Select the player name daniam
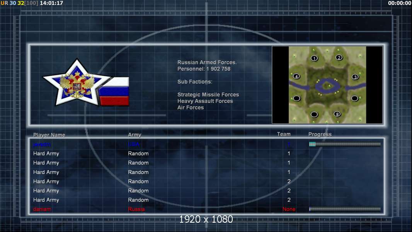 [42, 209]
